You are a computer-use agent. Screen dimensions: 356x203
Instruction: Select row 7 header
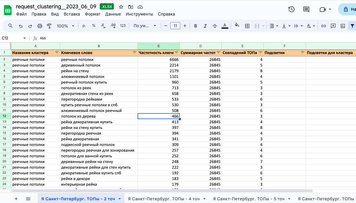[x=4, y=88]
